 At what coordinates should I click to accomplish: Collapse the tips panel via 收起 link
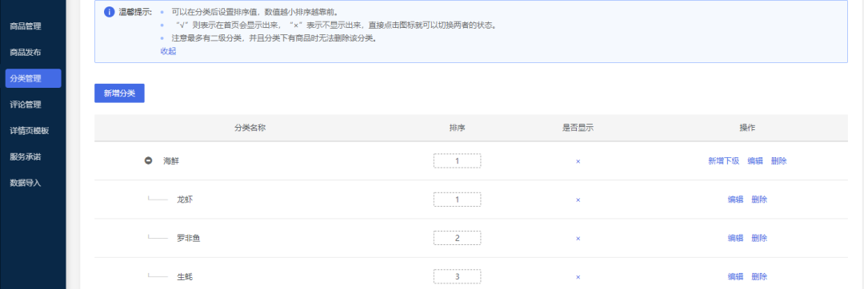[x=168, y=51]
